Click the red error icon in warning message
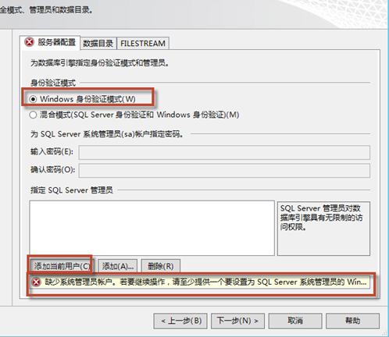The image size is (389, 337). click(x=36, y=282)
